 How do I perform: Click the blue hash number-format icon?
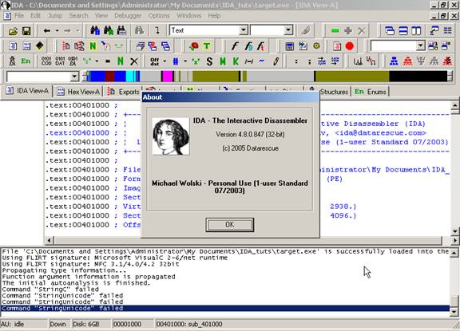click(176, 61)
